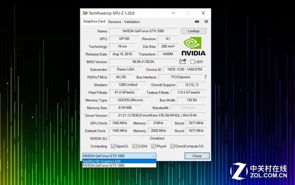Take a screenshot with the camera icon
Screen dimensions: 295x185
pyautogui.click(x=197, y=22)
